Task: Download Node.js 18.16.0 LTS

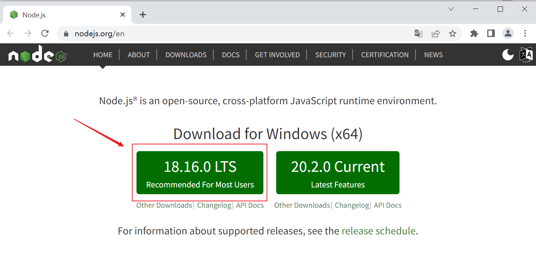Action: tap(200, 173)
